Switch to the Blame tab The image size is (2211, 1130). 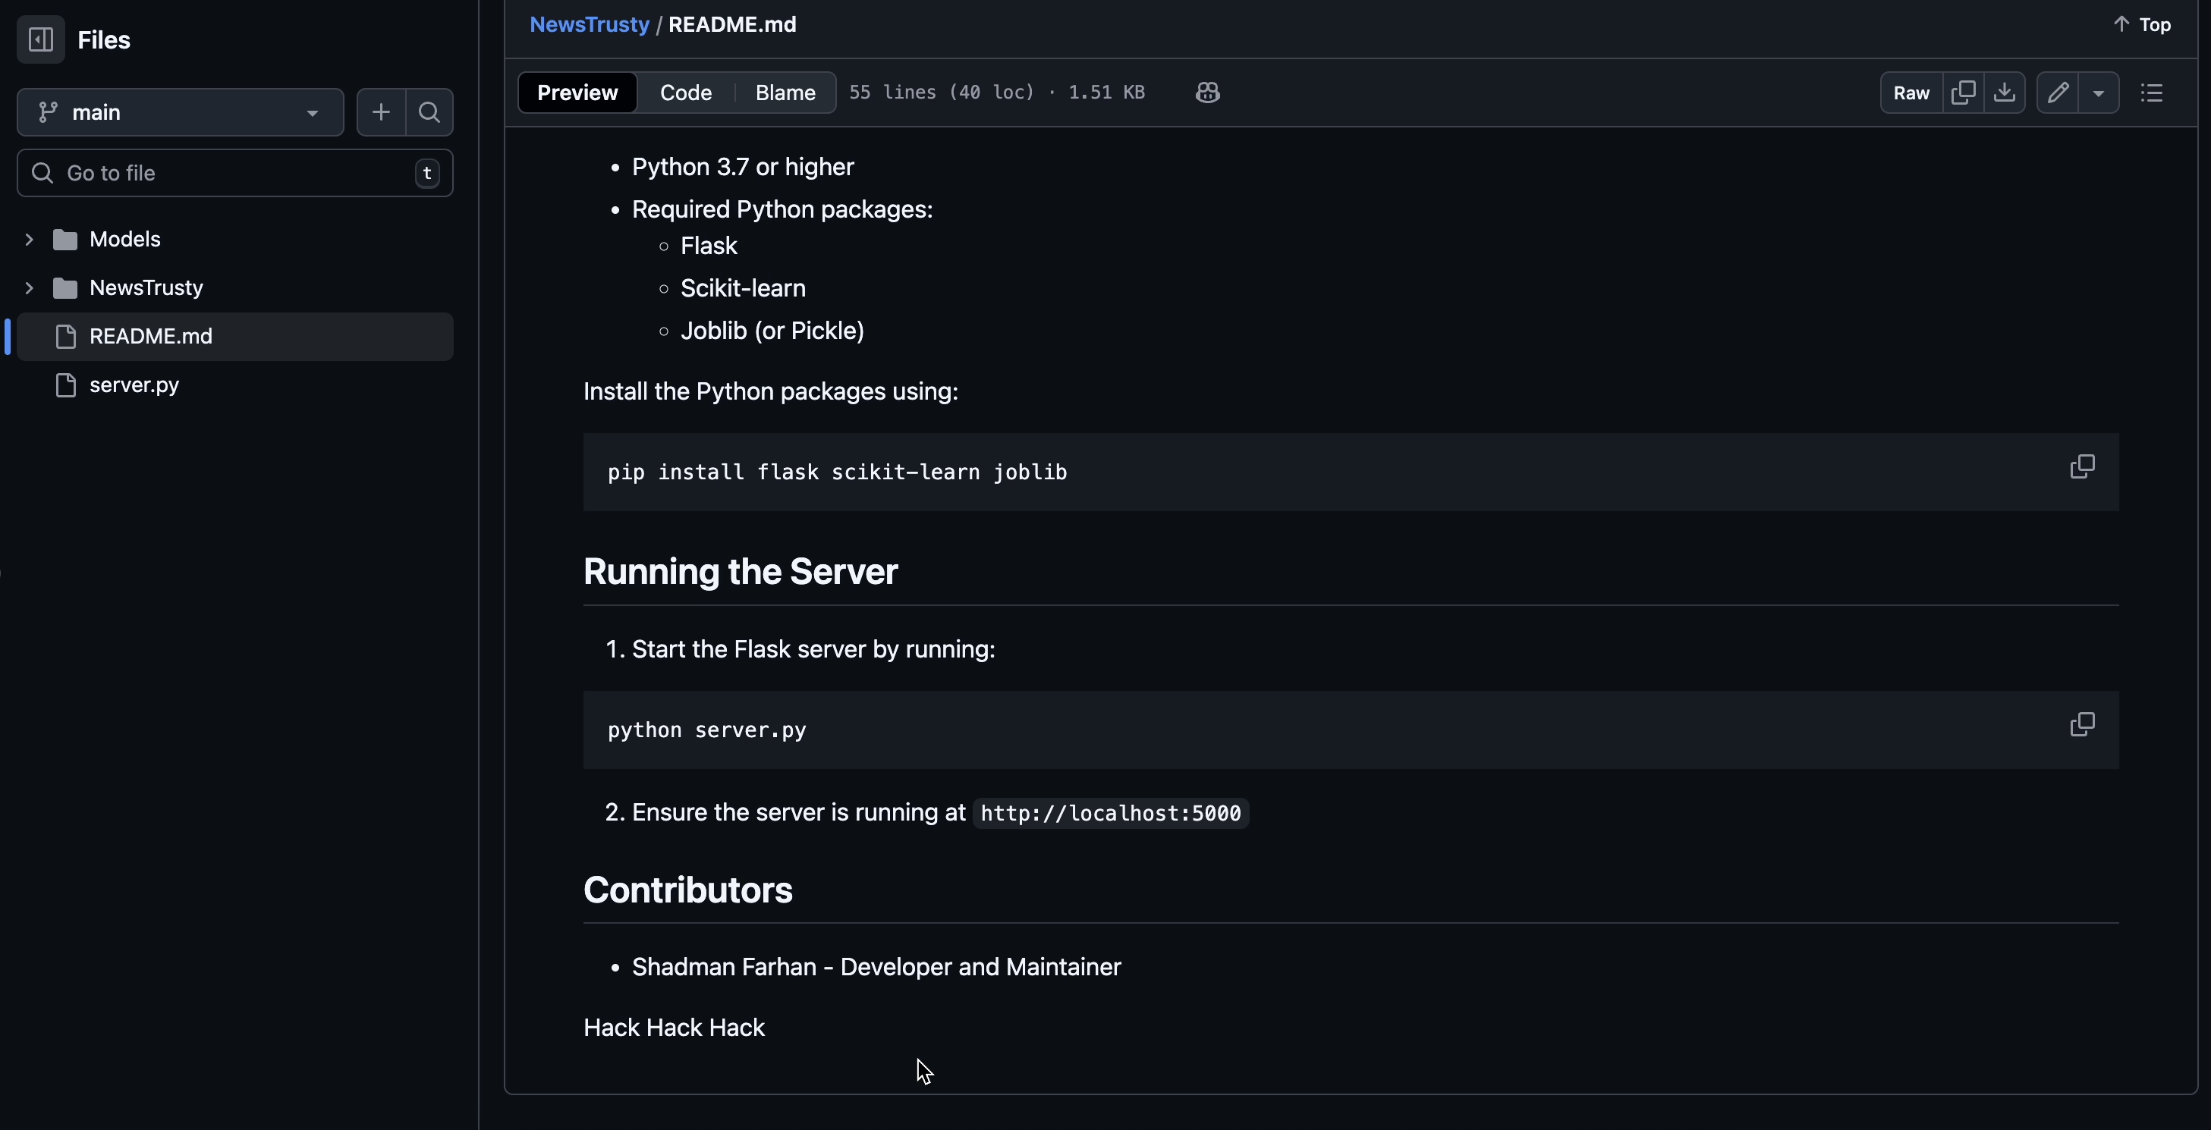(785, 93)
